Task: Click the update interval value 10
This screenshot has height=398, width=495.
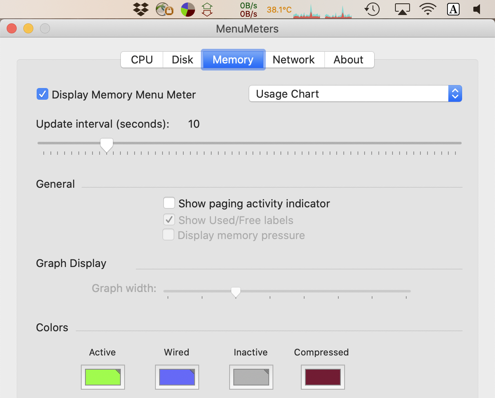Action: 194,124
